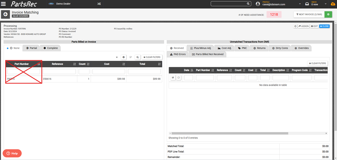337x160 pixels.
Task: Click the Total filter field in invoice table
Action: [144, 72]
